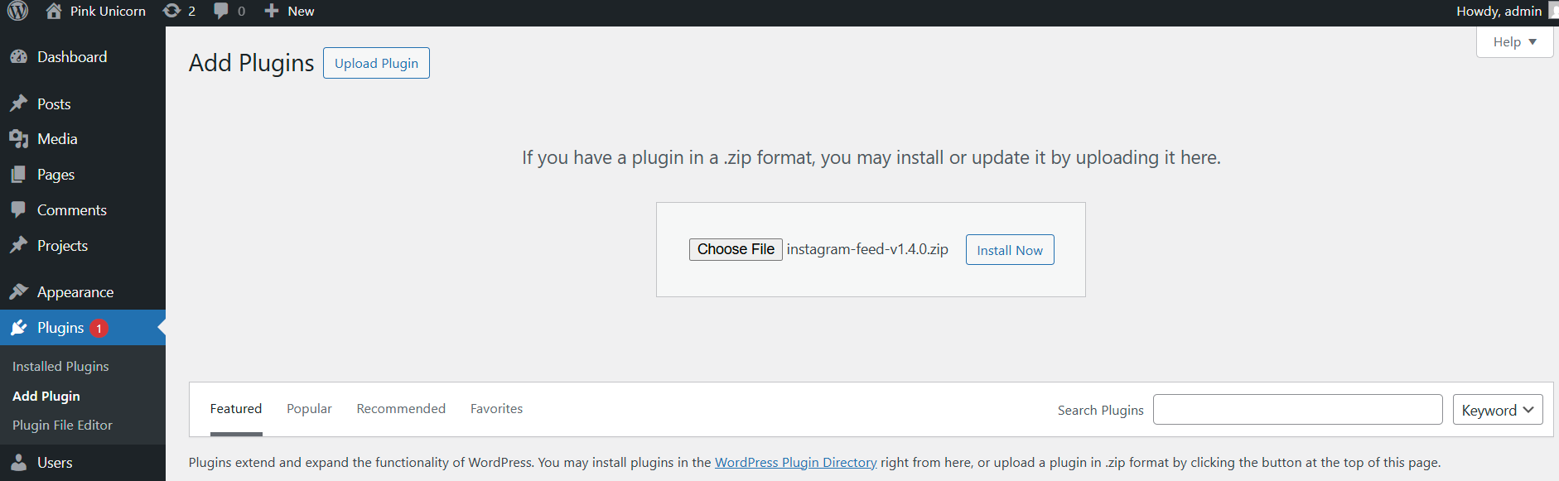Expand the Help dropdown
1559x481 pixels.
(x=1514, y=42)
